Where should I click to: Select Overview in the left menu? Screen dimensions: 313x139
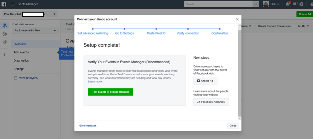[x=35, y=44]
